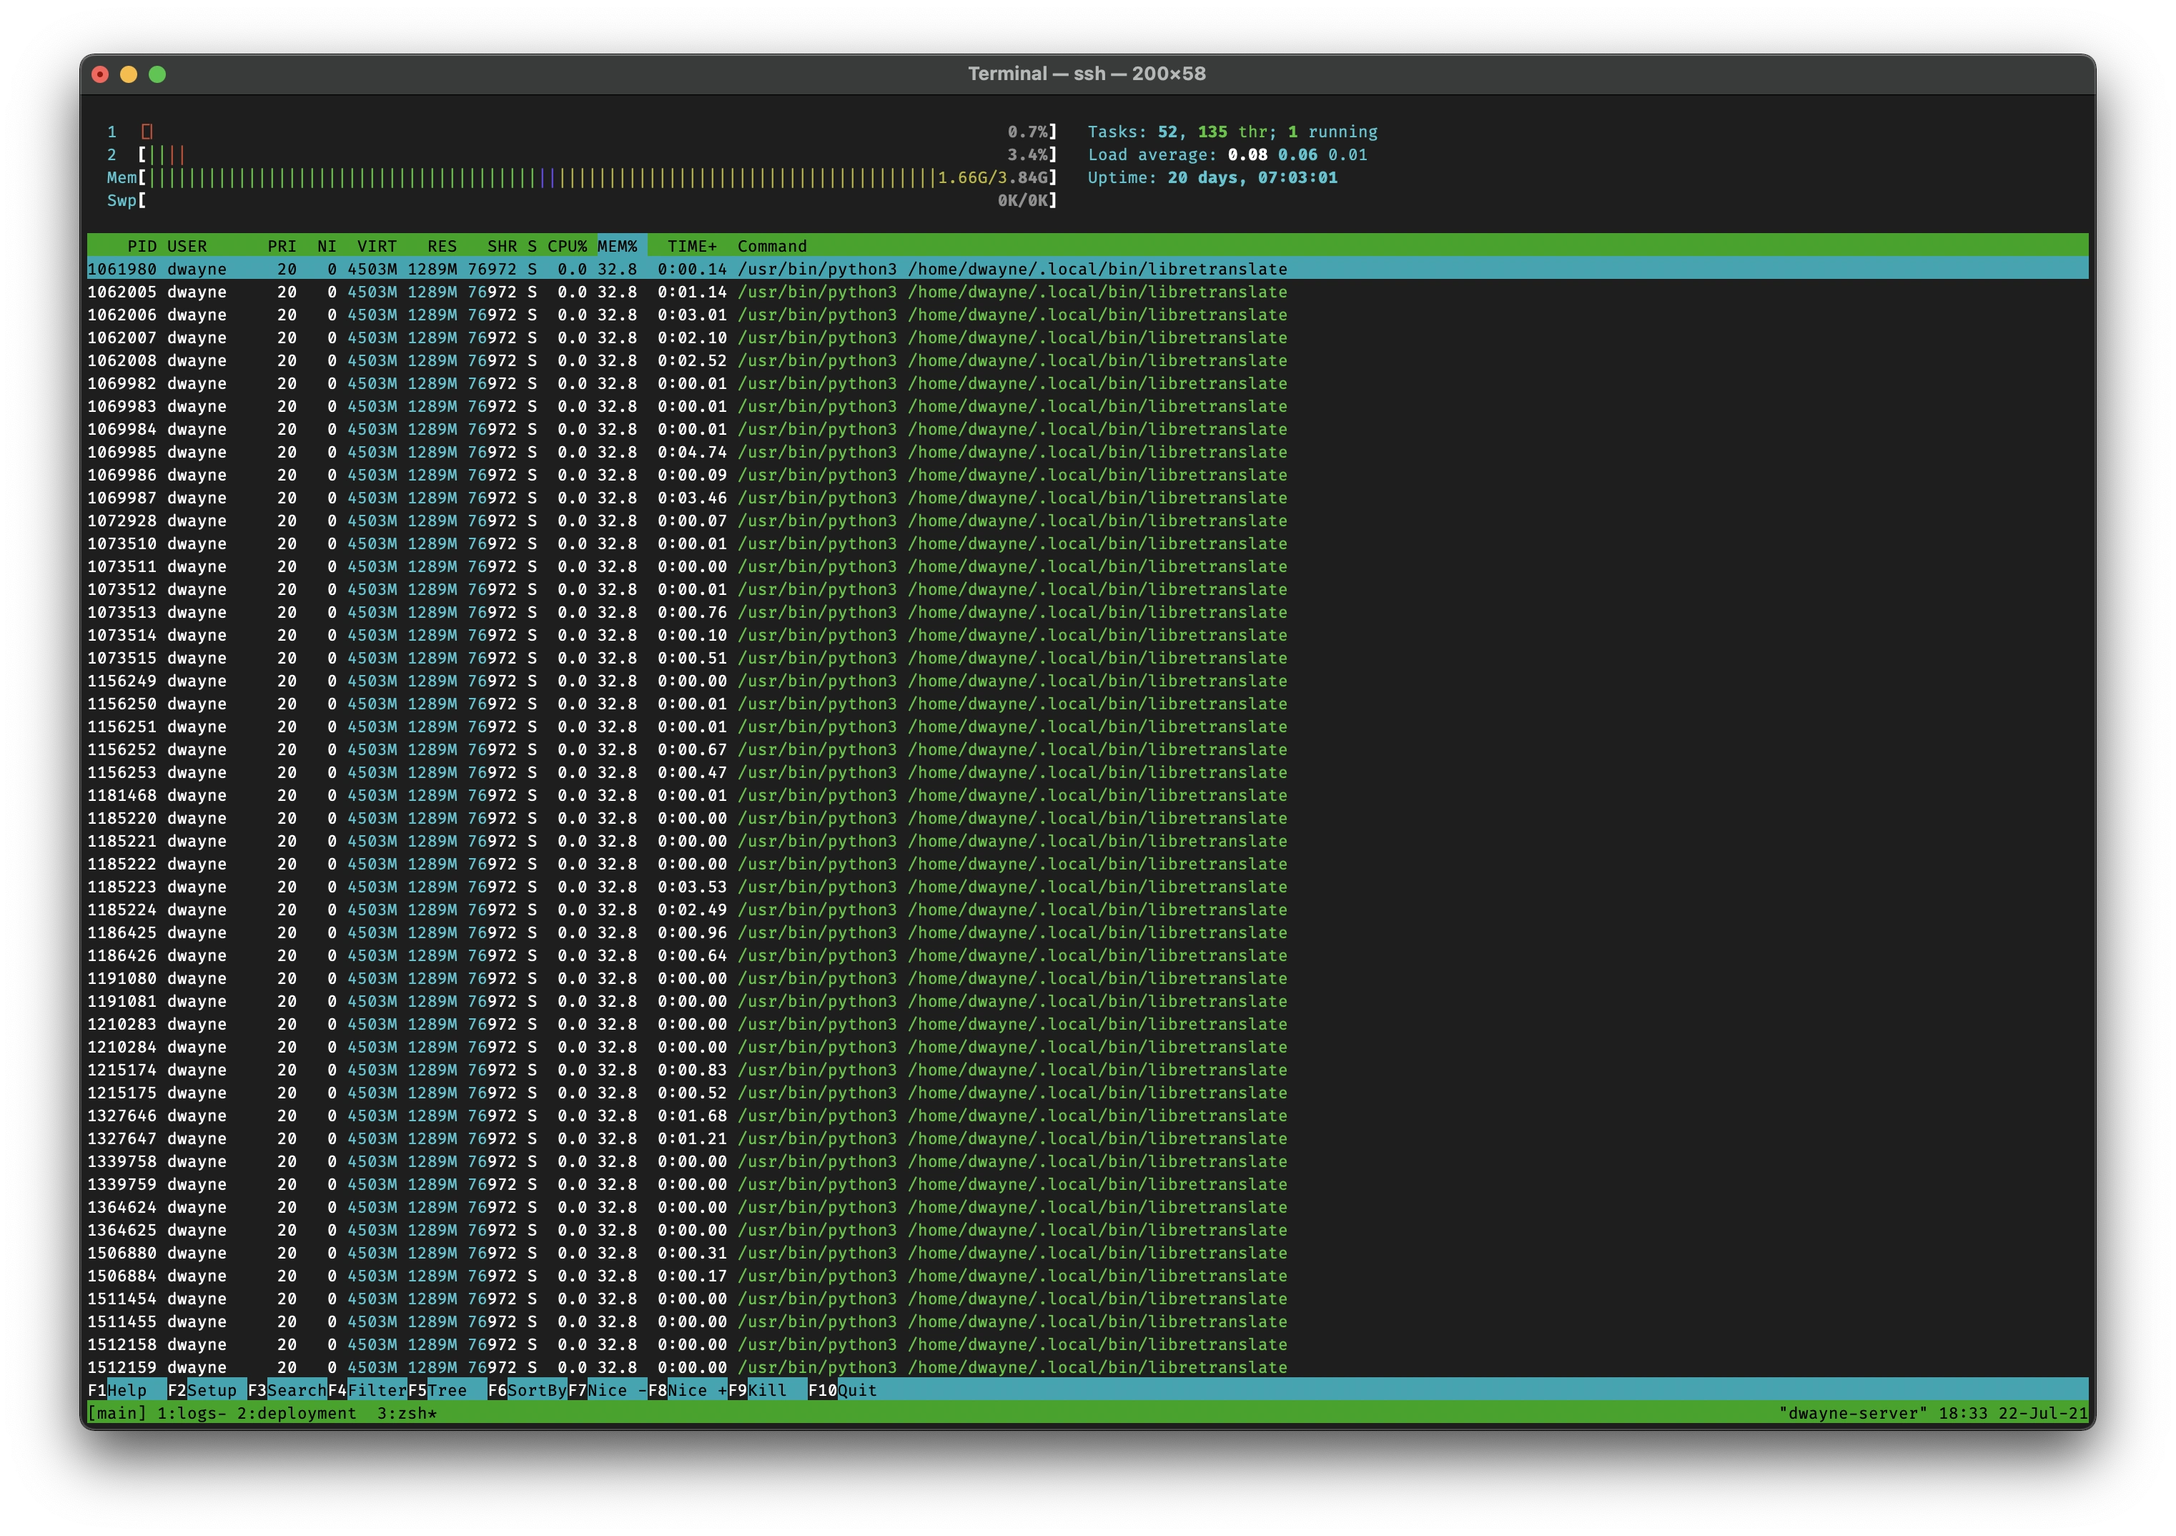This screenshot has height=1536, width=2176.
Task: Select process row PID 1512159
Action: [x=1088, y=1367]
